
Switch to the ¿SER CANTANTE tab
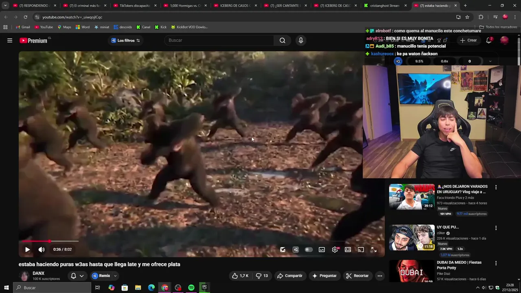pyautogui.click(x=285, y=6)
